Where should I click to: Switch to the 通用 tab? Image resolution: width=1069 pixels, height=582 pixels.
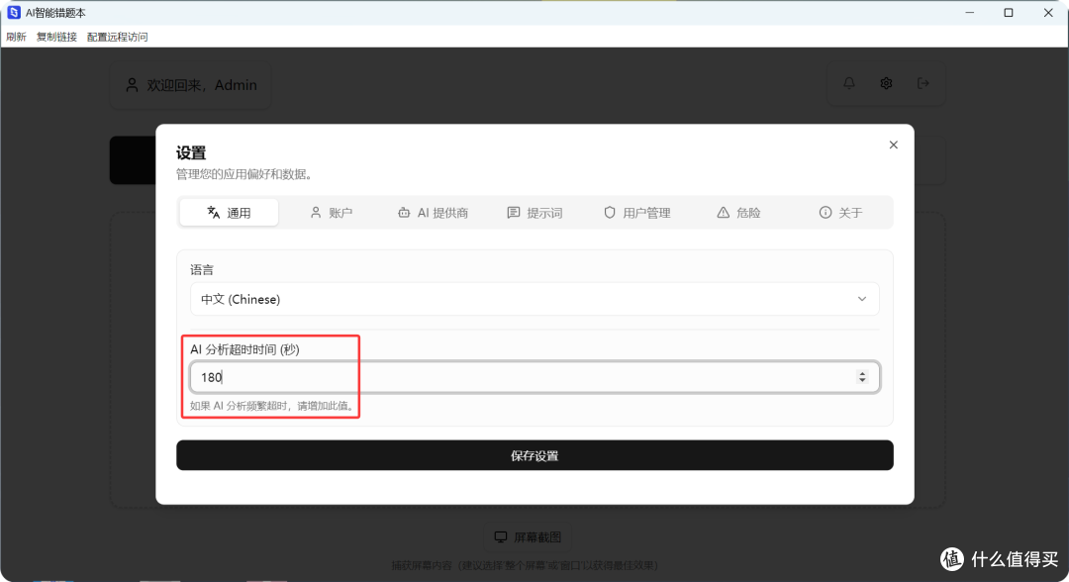(229, 213)
